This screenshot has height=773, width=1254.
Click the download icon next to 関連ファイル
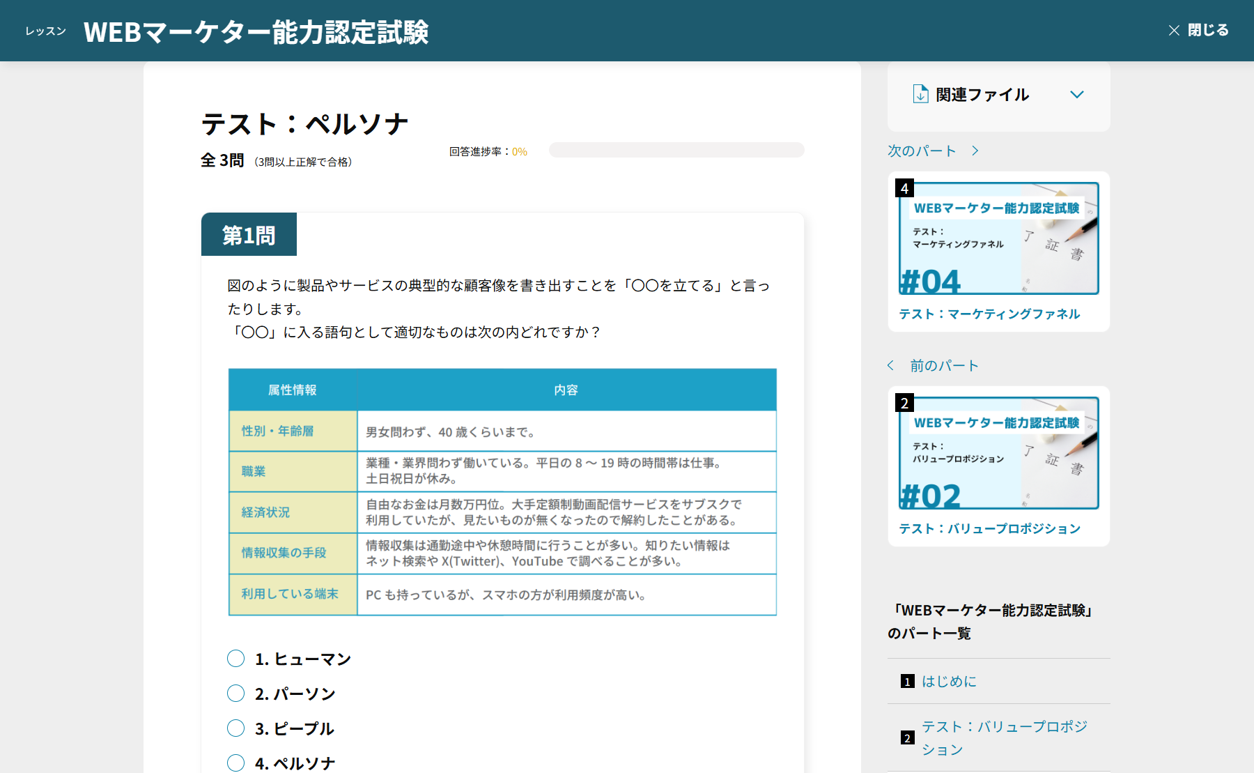click(x=921, y=95)
